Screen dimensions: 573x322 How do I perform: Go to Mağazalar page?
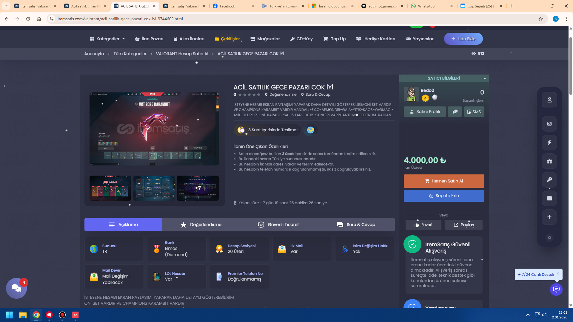coord(265,39)
